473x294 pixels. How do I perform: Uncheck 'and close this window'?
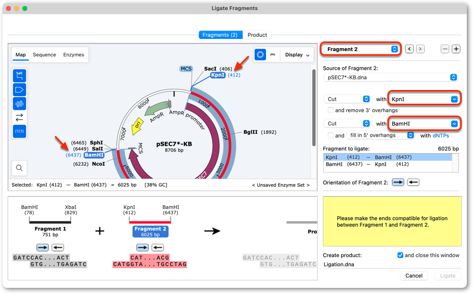click(x=400, y=255)
